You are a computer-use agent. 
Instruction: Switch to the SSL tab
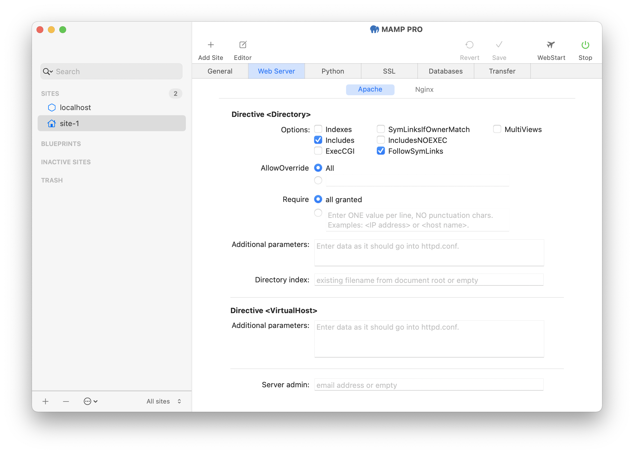(x=389, y=71)
